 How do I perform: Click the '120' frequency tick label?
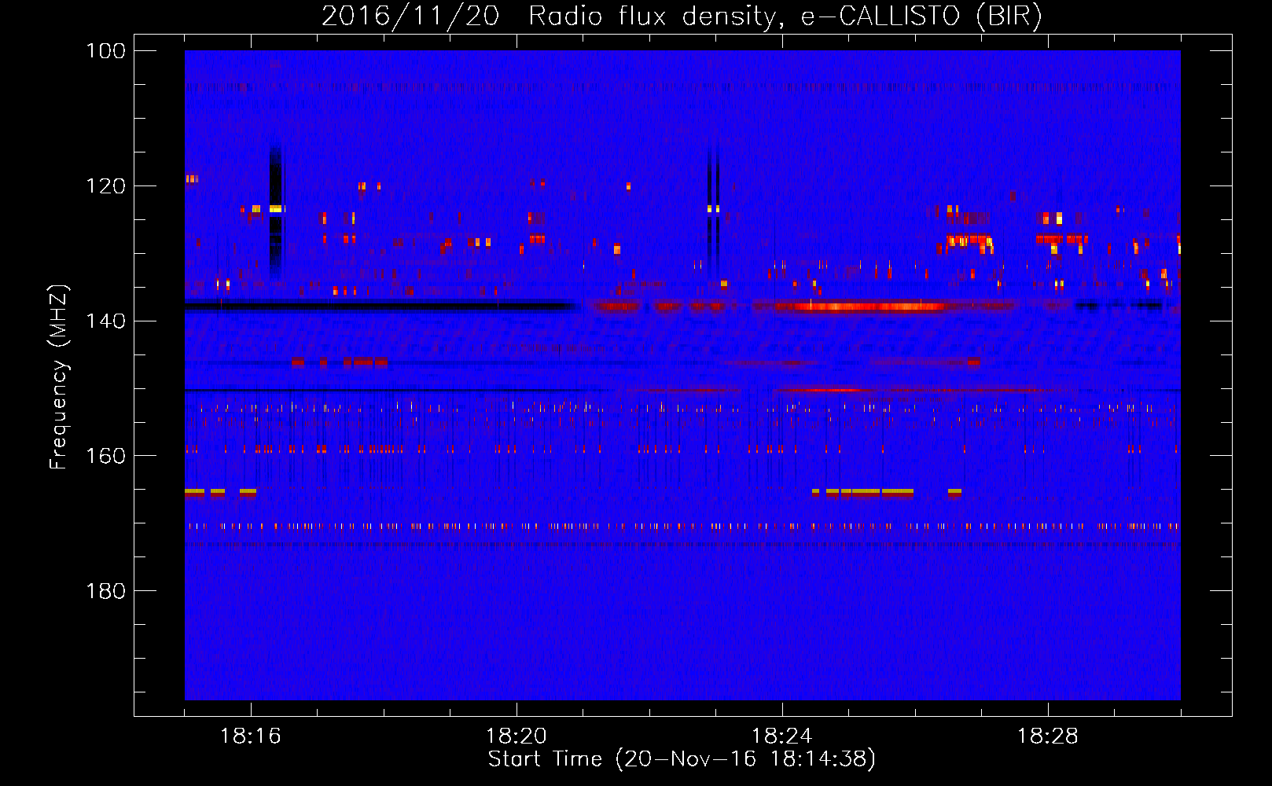(x=106, y=186)
